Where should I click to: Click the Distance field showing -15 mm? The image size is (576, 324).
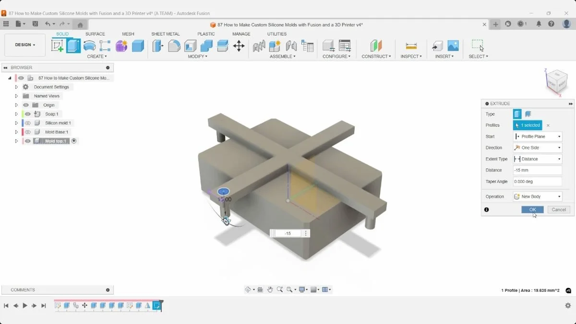coord(537,170)
